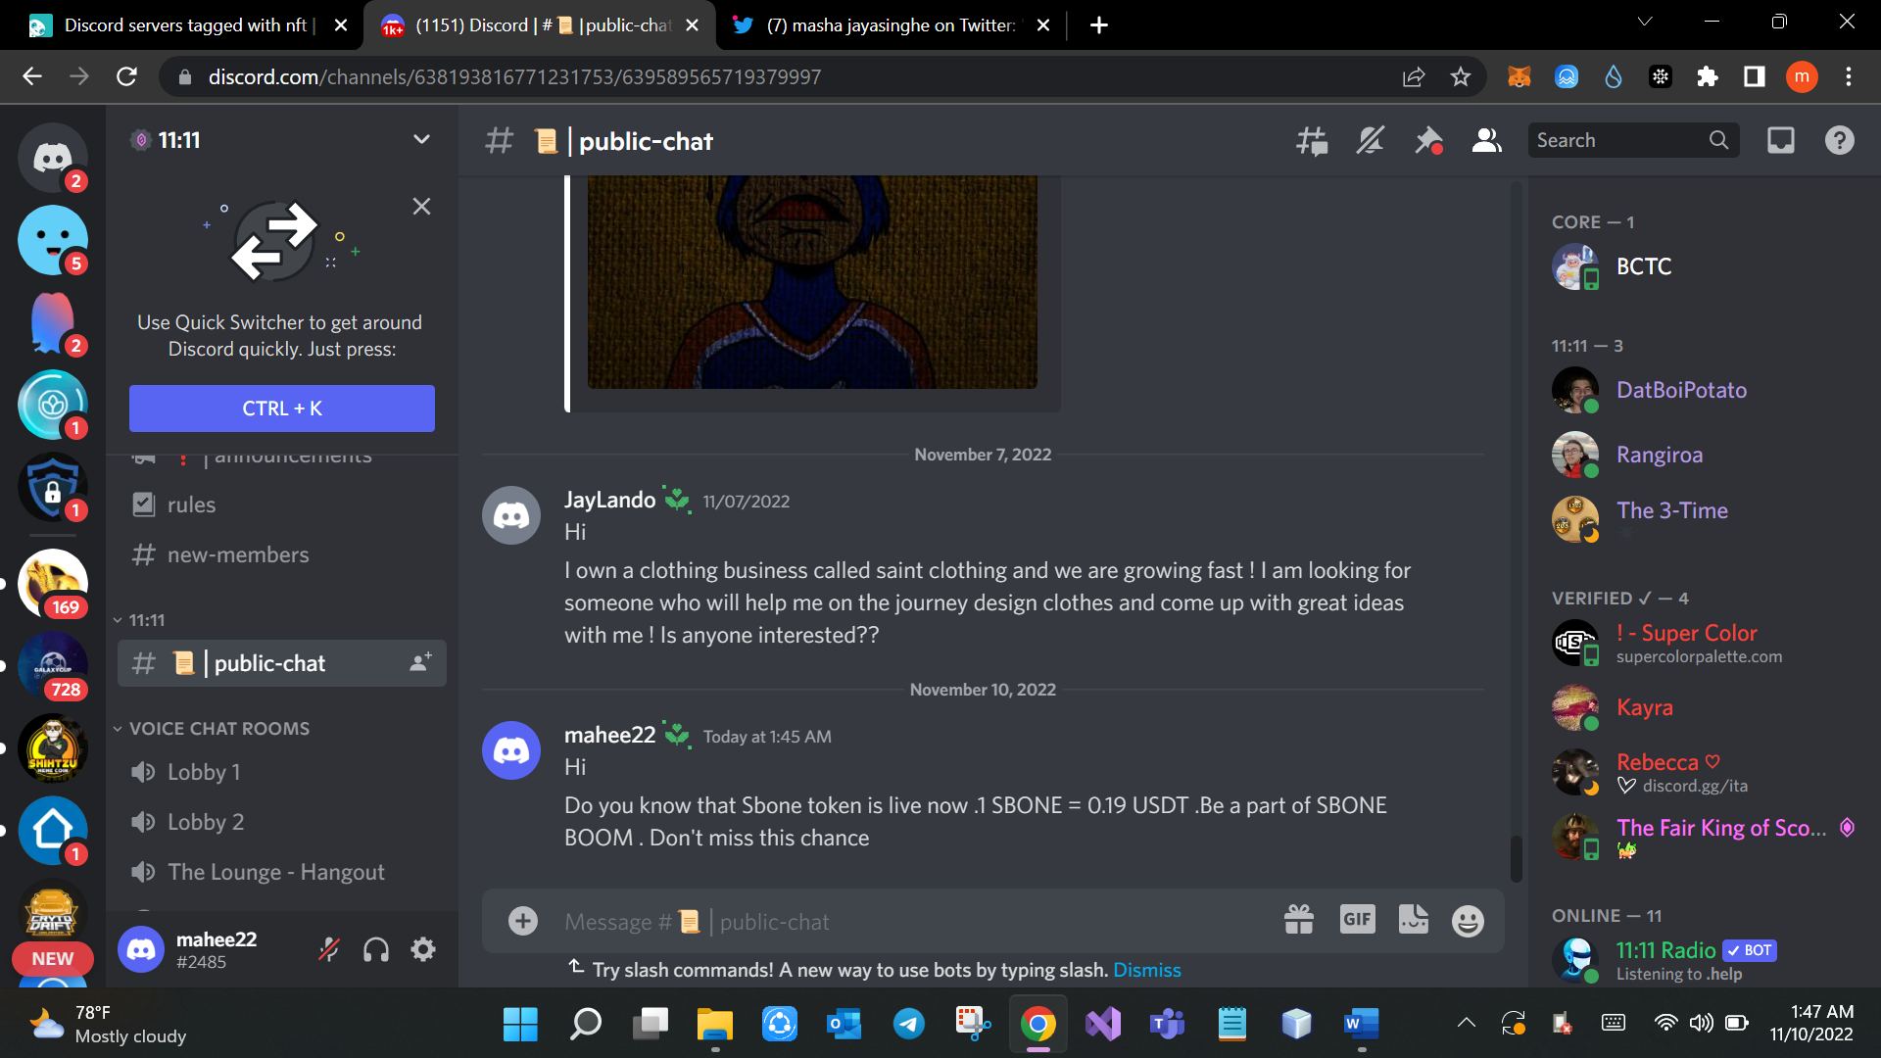Switch to masha jayasinghe on Twitter tab
1881x1058 pixels.
click(889, 25)
